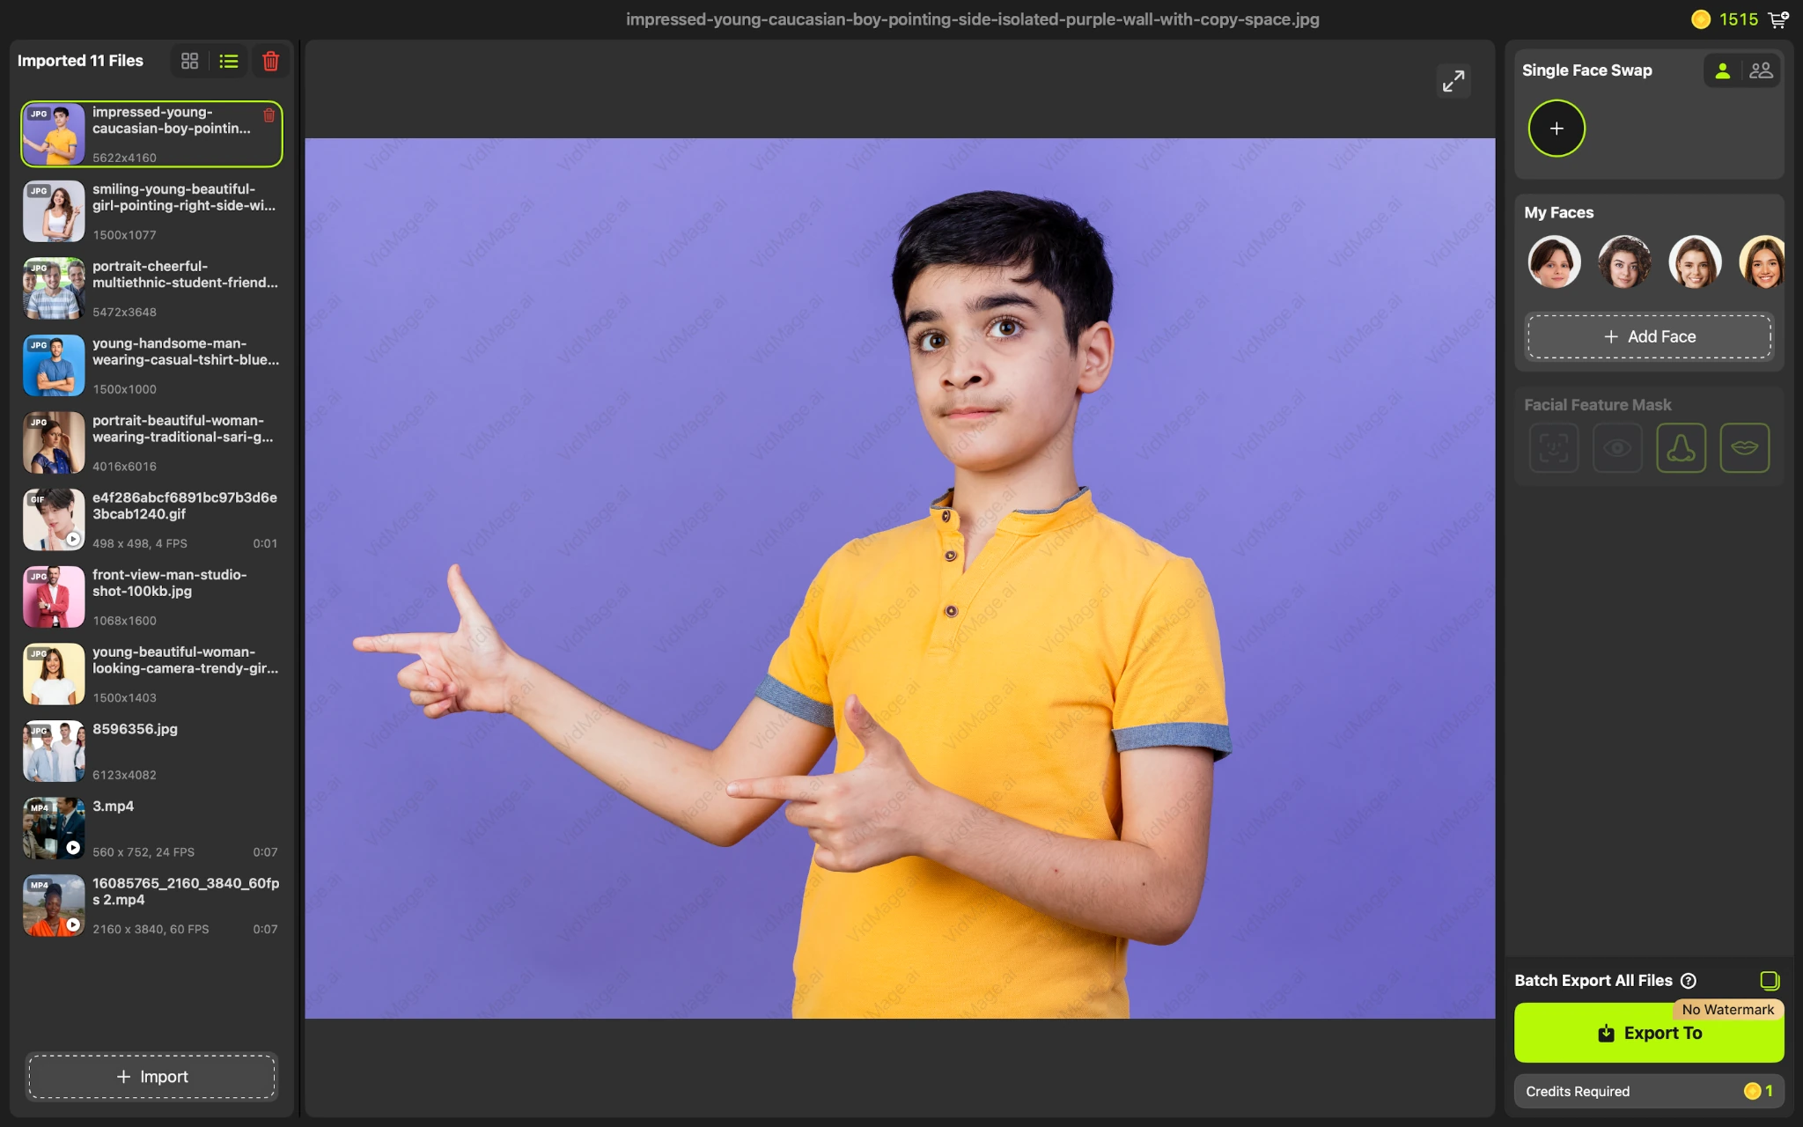Click the main preview image
This screenshot has width=1803, height=1127.
pyautogui.click(x=900, y=578)
